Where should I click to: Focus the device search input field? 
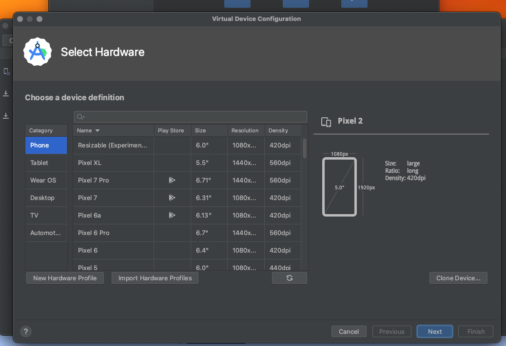click(x=191, y=117)
